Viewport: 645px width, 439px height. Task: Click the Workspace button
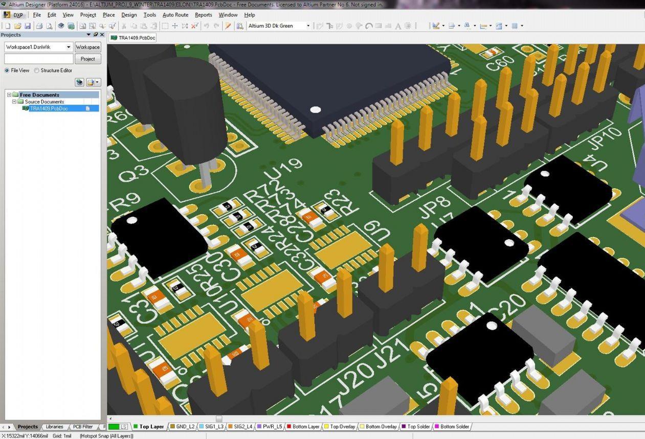87,47
